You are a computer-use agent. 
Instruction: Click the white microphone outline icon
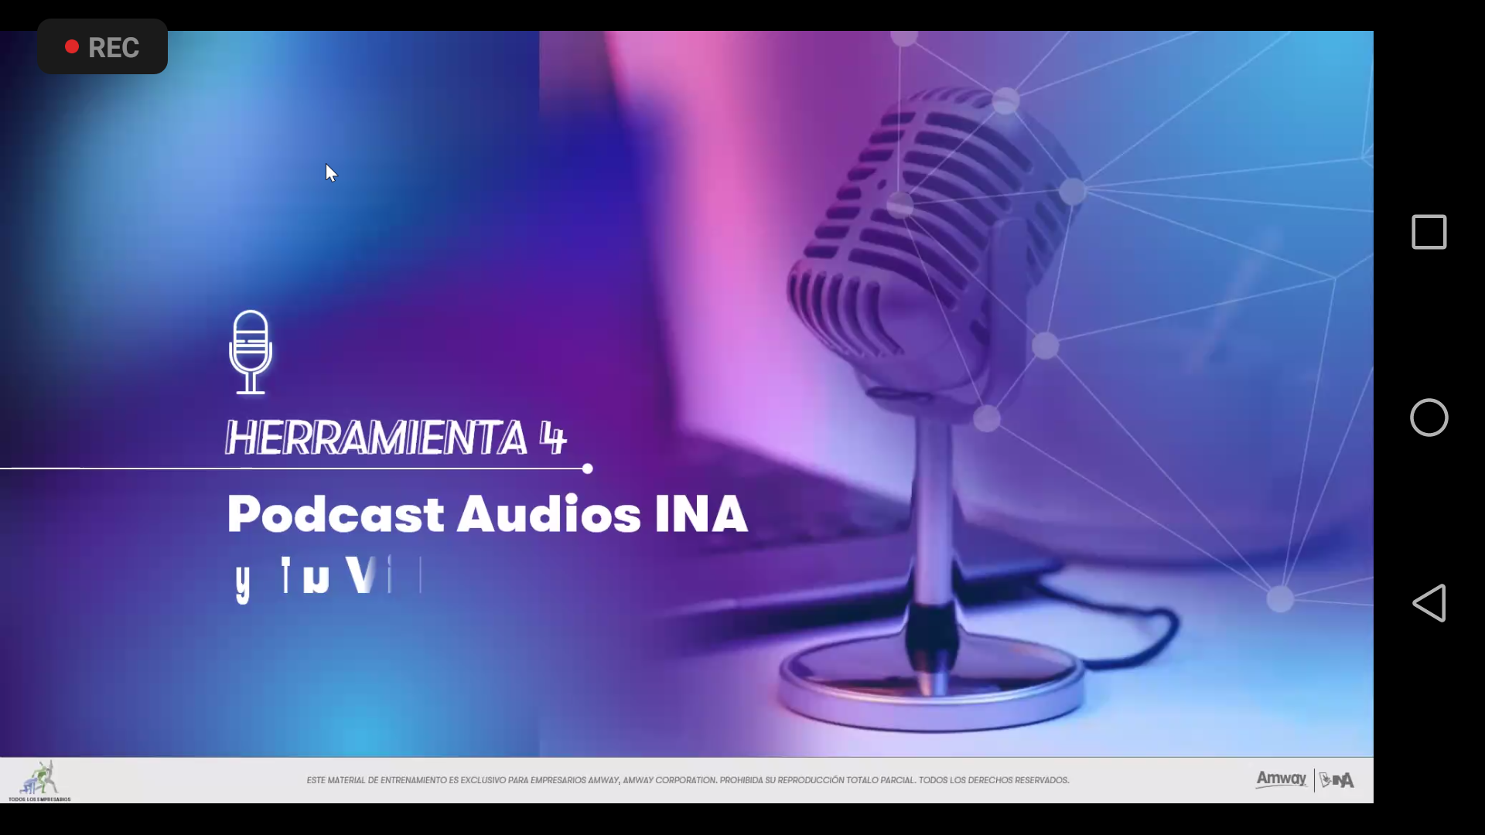[251, 352]
